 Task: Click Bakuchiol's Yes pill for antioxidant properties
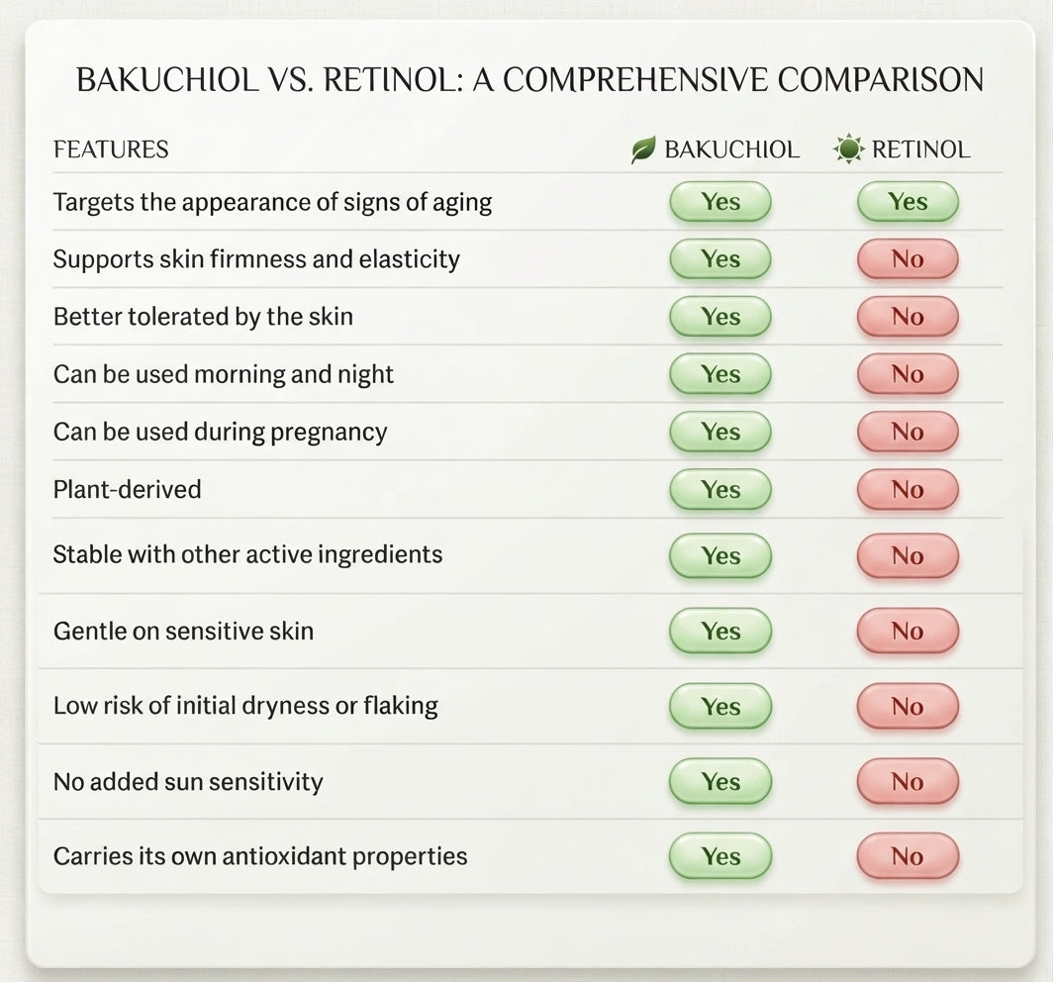720,855
